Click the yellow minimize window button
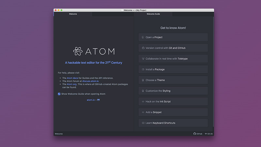This screenshot has width=261, height=147. click(59, 10)
